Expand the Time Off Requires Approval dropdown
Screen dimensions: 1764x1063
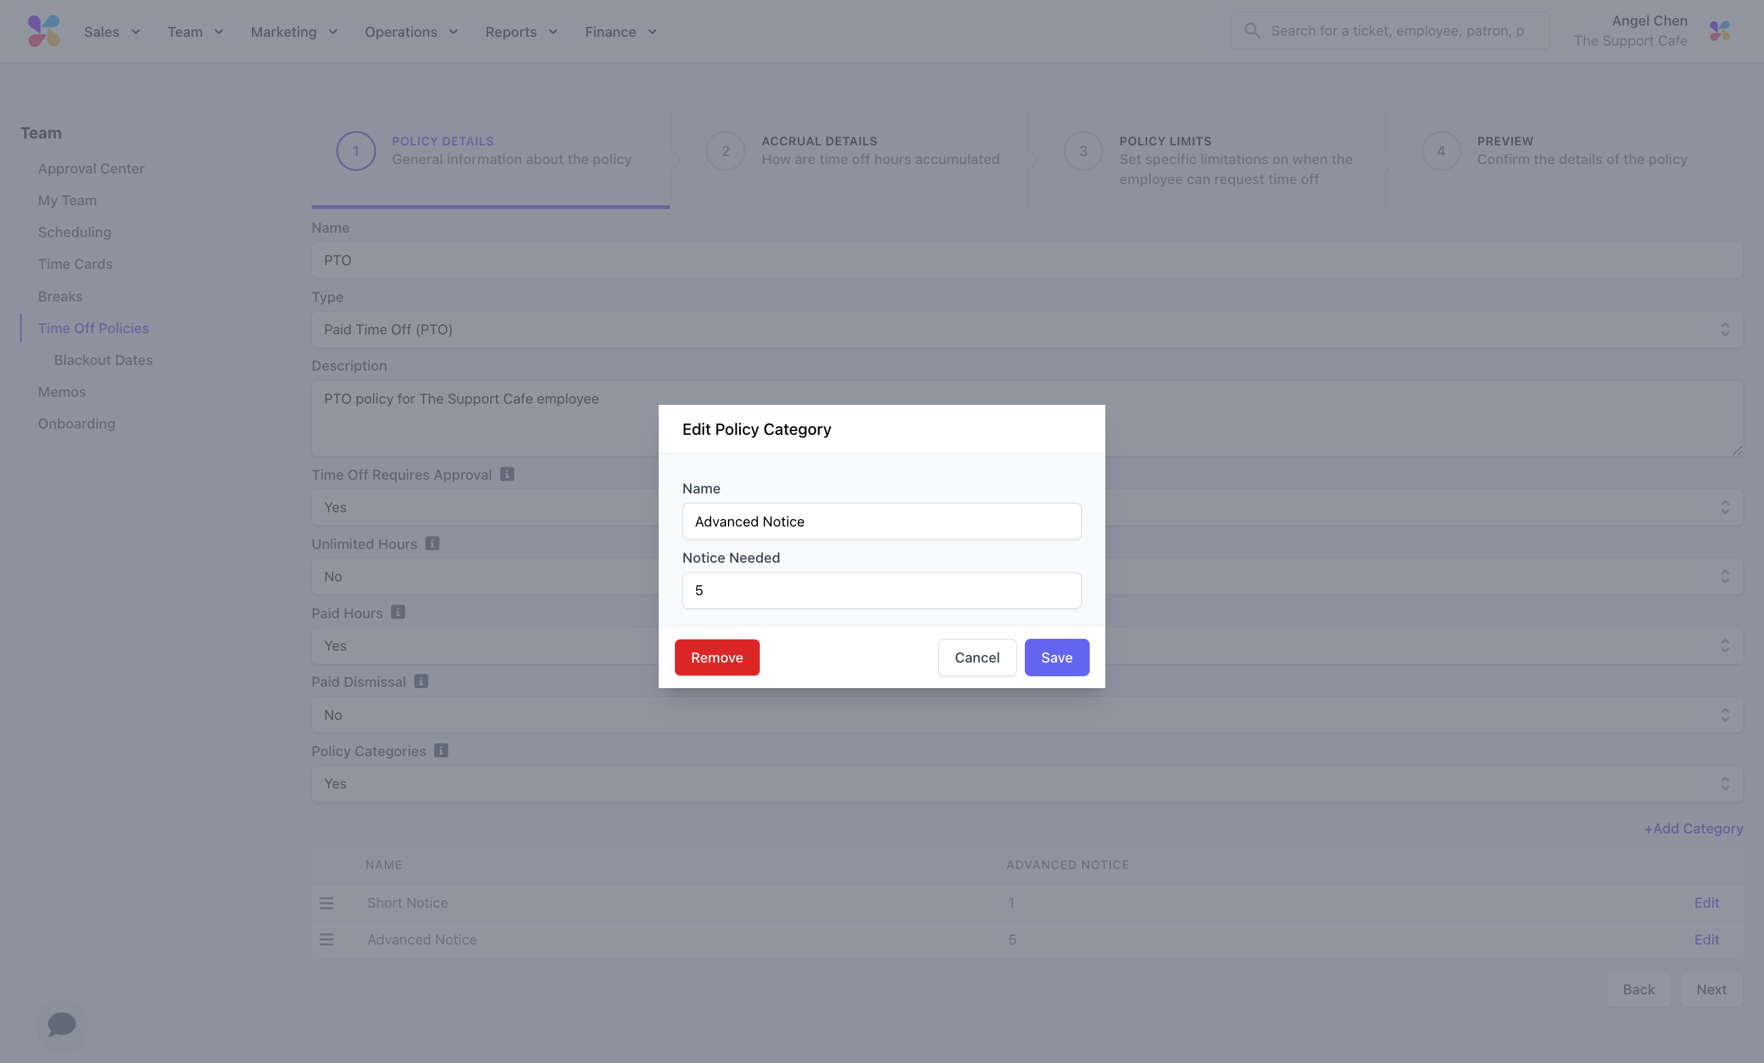pyautogui.click(x=1027, y=507)
